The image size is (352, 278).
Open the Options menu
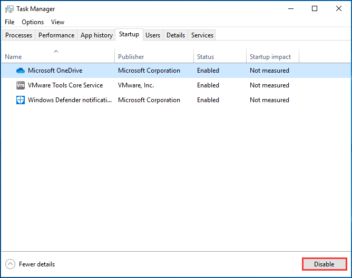(33, 22)
